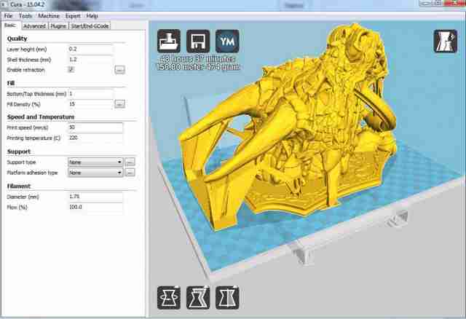
Task: Click the filament length and weight text
Action: [x=198, y=67]
